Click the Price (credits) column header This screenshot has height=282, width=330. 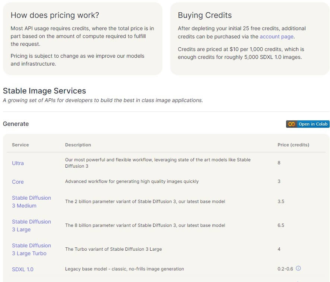(293, 145)
